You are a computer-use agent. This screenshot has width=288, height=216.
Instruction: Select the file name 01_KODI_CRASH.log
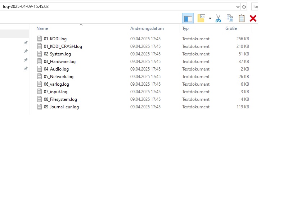tap(63, 46)
